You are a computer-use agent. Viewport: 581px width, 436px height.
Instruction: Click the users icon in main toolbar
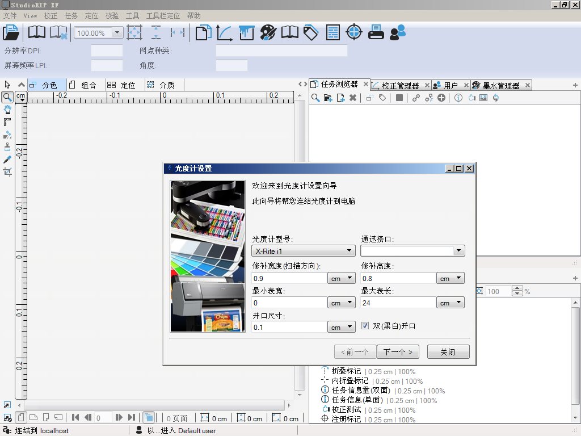tap(398, 32)
